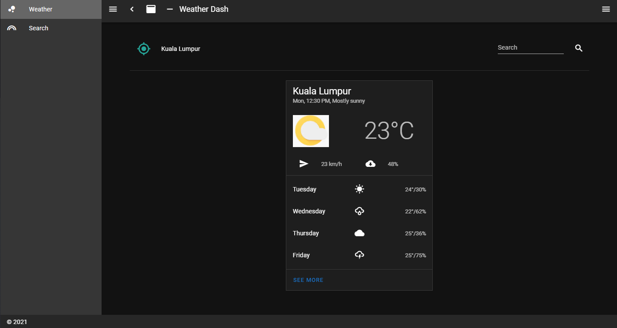Click the window frame icon in the toolbar

(x=151, y=9)
